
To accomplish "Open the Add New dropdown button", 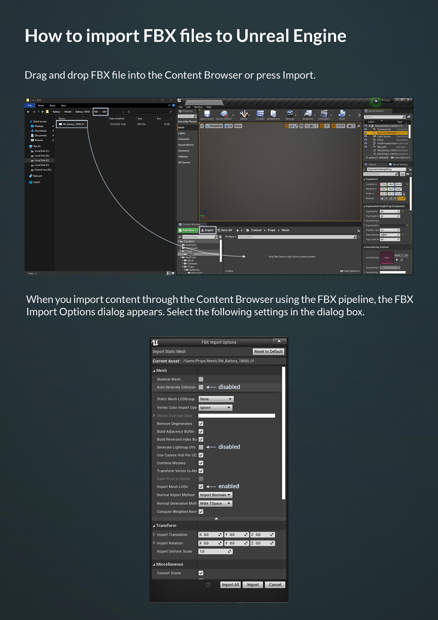I will pyautogui.click(x=188, y=230).
